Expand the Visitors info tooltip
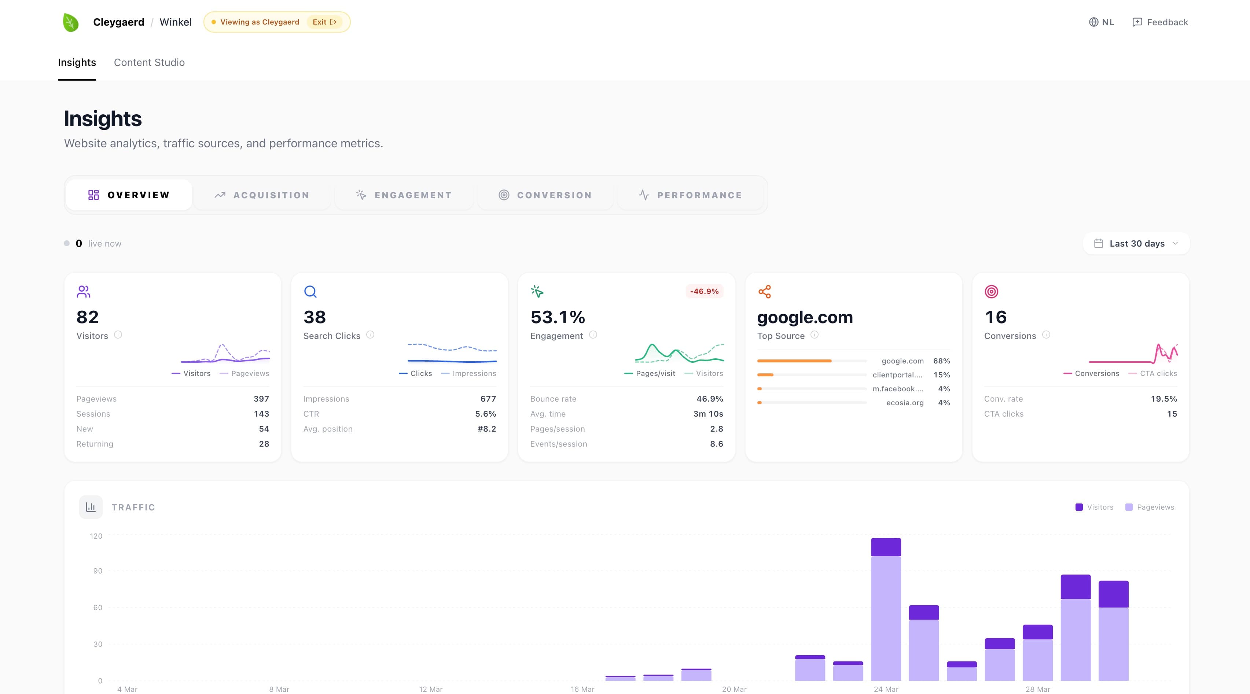Image resolution: width=1250 pixels, height=694 pixels. (x=118, y=335)
